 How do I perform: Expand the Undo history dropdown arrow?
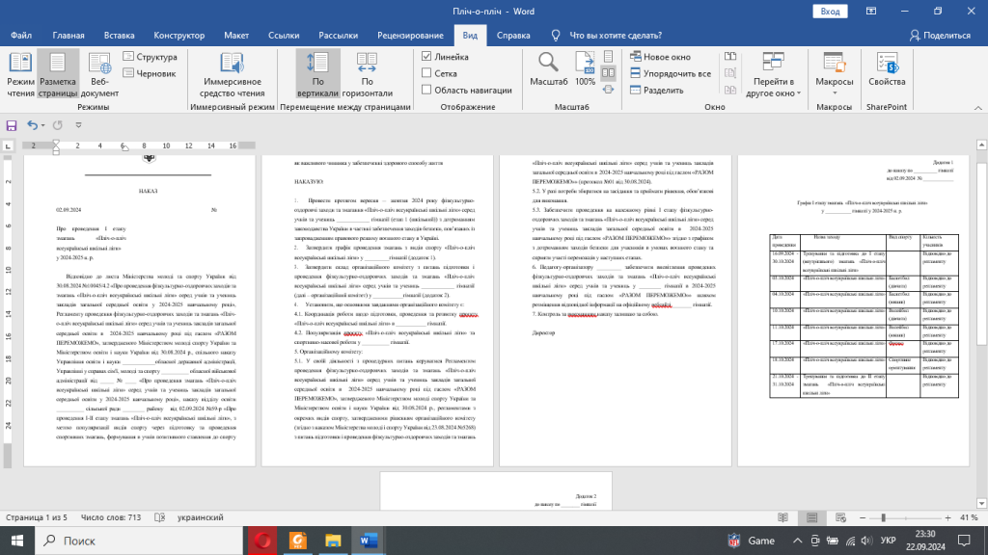(44, 125)
